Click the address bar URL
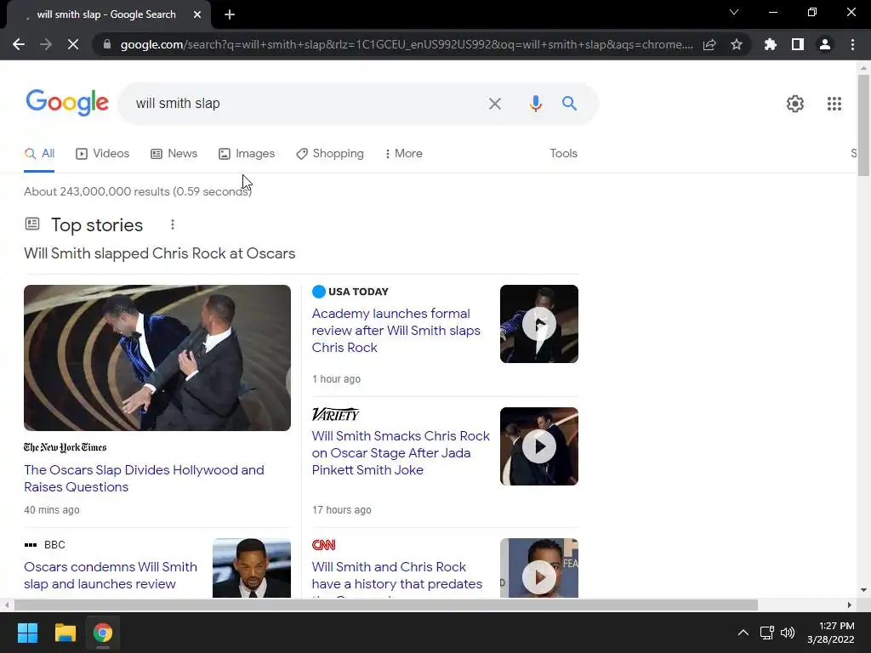The image size is (871, 653). click(x=407, y=44)
